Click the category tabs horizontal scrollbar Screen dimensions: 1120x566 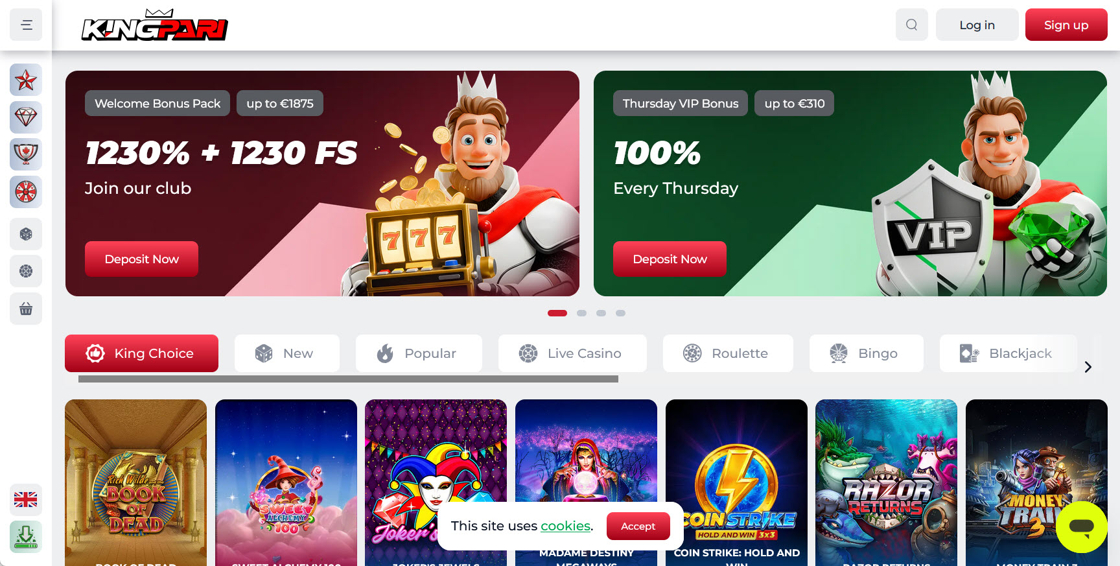[348, 379]
